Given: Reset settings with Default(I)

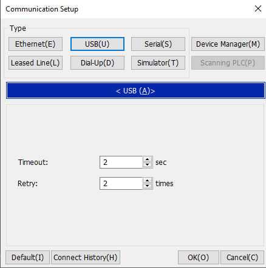Looking at the screenshot, I should [x=27, y=258].
